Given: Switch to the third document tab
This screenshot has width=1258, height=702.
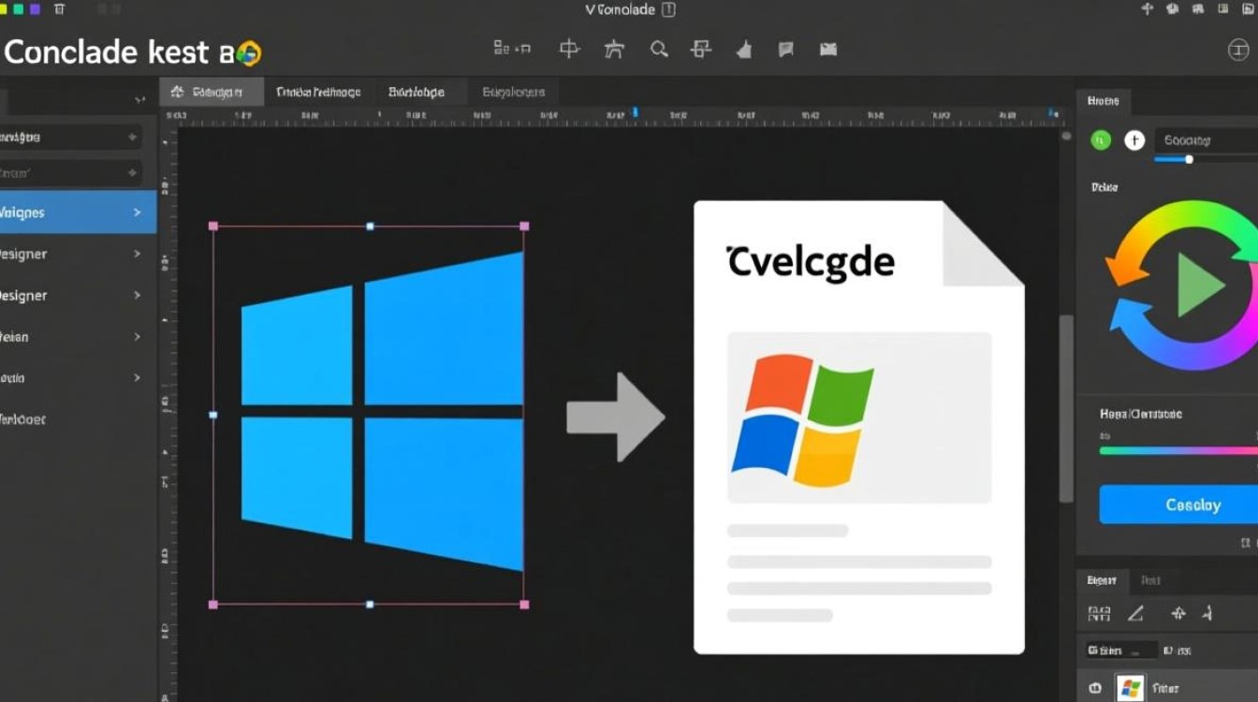Looking at the screenshot, I should [417, 92].
